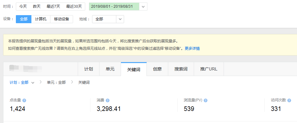The image size is (297, 123).
Task: Open the 地域 全部 dropdown
Action: point(108,19)
